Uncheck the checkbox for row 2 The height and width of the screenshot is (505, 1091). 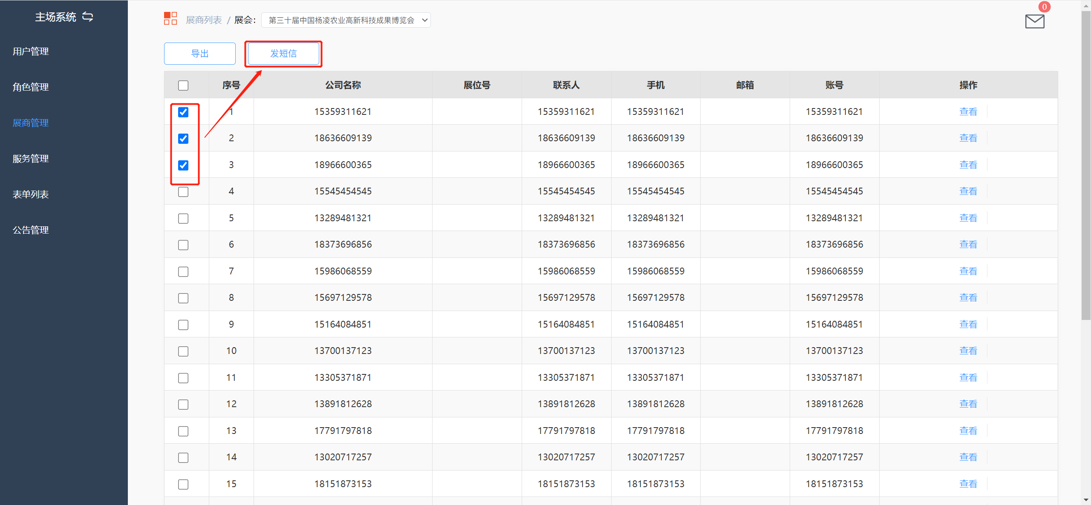coord(183,139)
